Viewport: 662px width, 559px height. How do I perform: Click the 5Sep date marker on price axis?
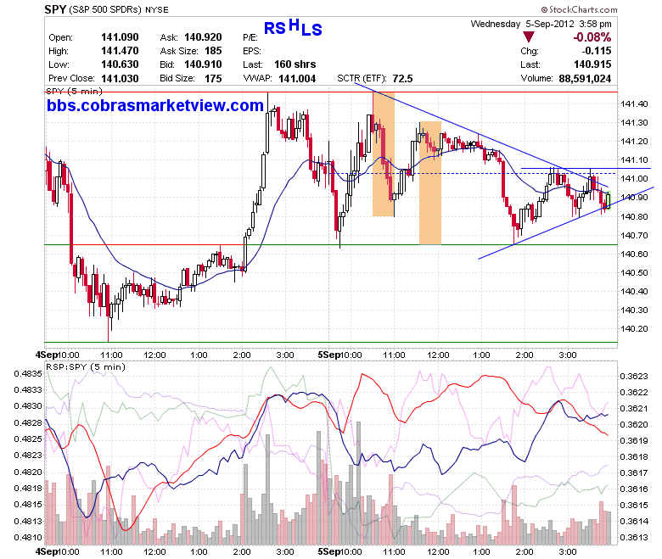[329, 355]
